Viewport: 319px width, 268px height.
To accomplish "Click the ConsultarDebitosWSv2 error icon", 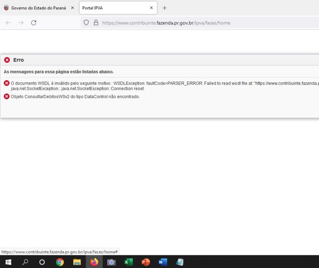I will coord(6,96).
